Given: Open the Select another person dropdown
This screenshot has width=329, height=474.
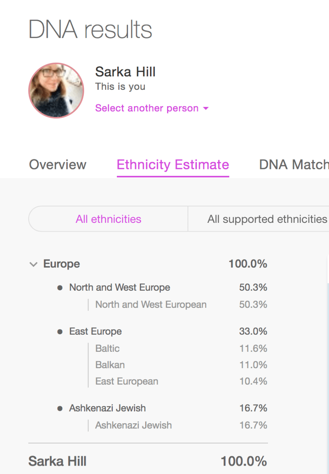Looking at the screenshot, I should [147, 108].
